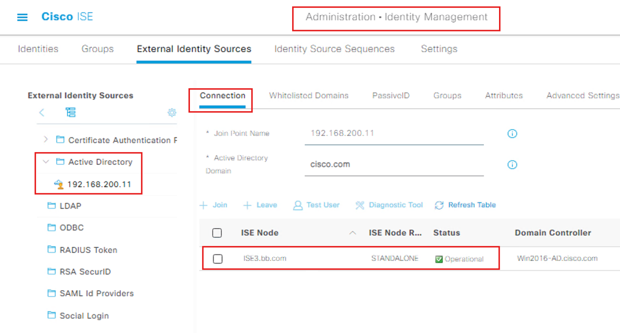The image size is (620, 333).
Task: Click the tree view icon in External Identity Sources
Action: (x=71, y=113)
